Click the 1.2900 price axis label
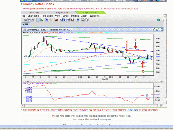 pyautogui.click(x=157, y=72)
